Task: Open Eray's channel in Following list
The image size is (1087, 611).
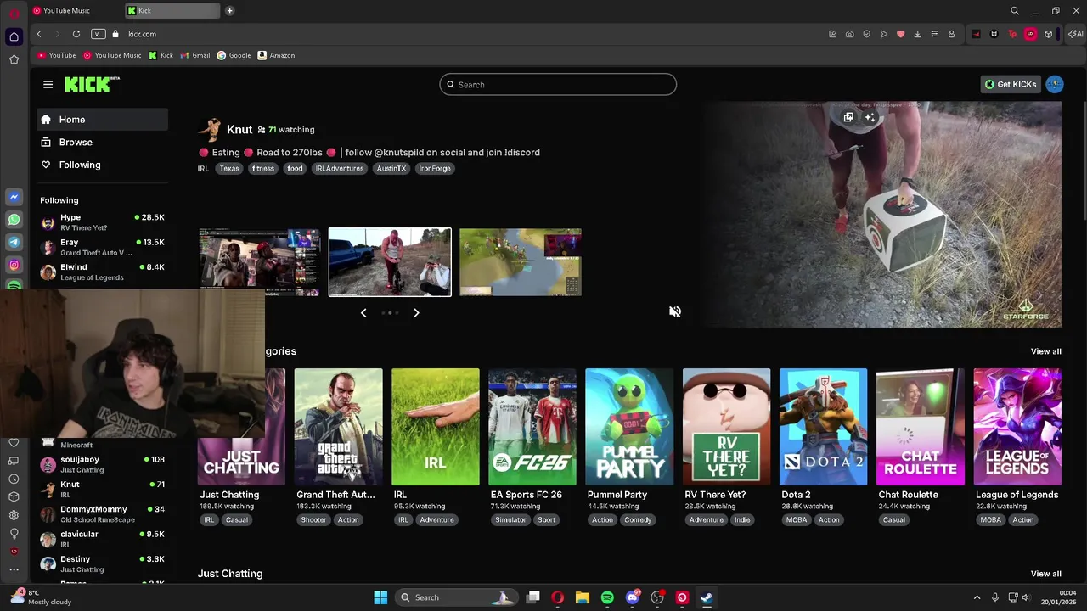Action: [103, 247]
